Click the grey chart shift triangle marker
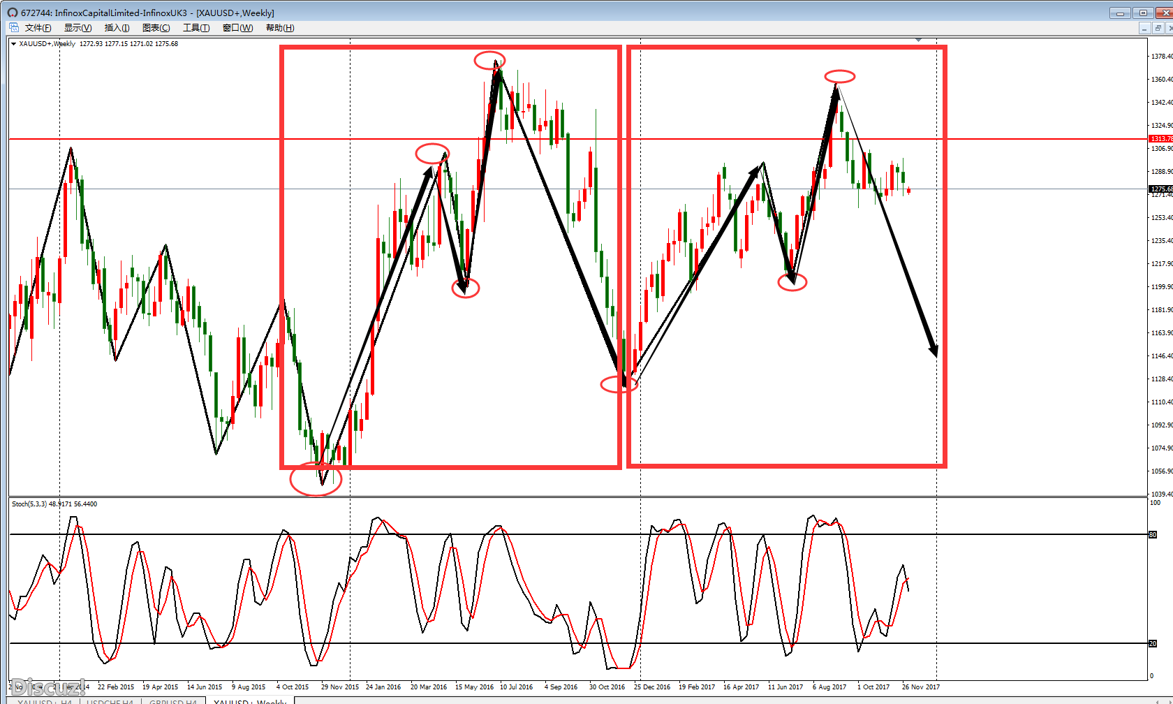 [x=918, y=40]
